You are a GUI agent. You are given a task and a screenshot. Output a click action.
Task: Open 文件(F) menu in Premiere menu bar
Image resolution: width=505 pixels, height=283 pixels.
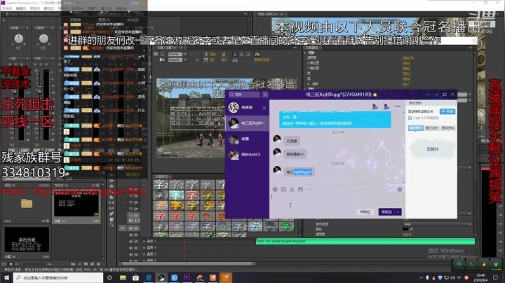pos(7,8)
